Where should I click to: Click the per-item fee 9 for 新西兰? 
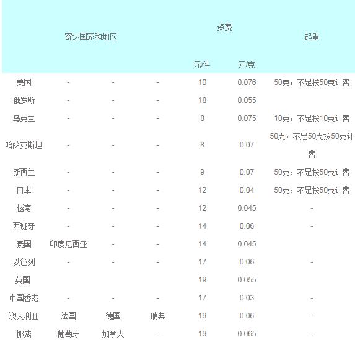(202, 172)
